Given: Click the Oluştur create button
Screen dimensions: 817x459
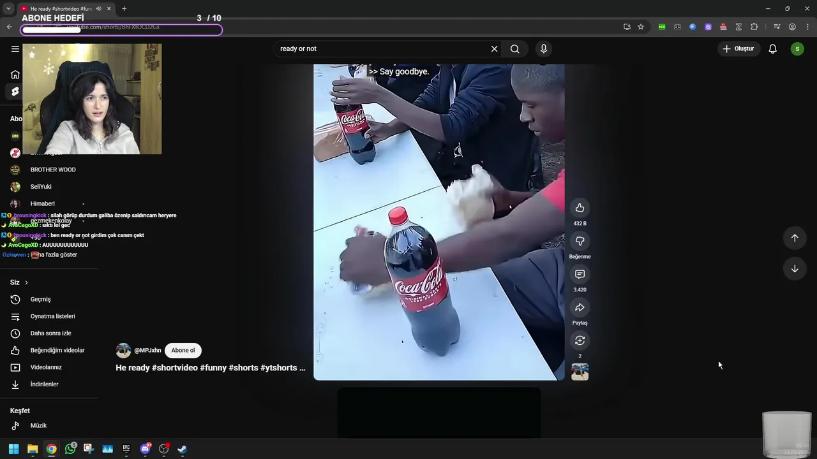Looking at the screenshot, I should (x=738, y=48).
